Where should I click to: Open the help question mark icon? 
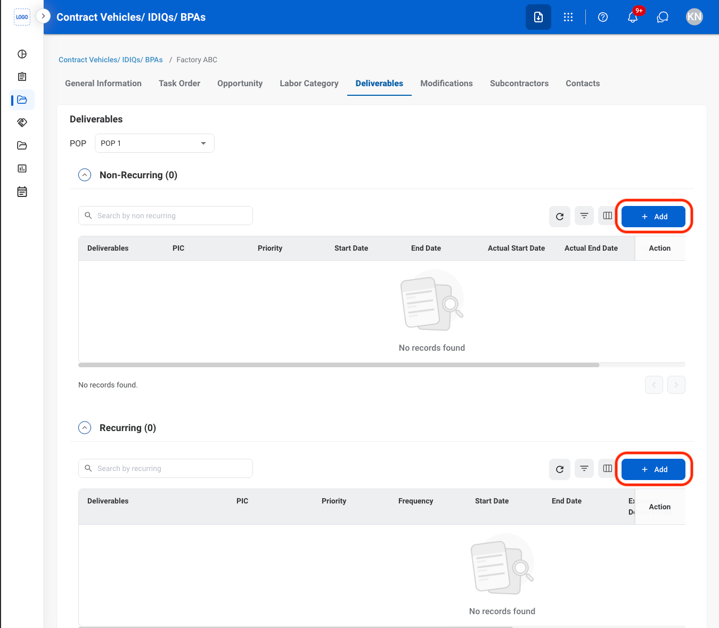603,17
